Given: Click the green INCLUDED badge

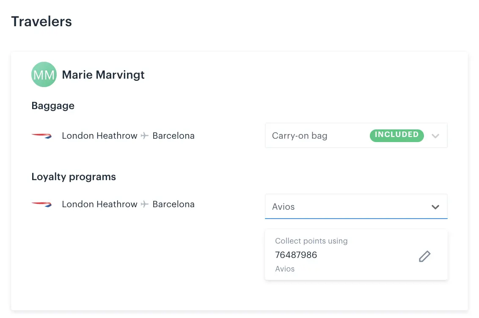Looking at the screenshot, I should (x=396, y=135).
